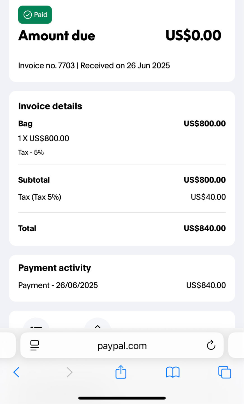Tap the US$0.00 amount due figure
Screen dimensions: 244x404
(193, 36)
